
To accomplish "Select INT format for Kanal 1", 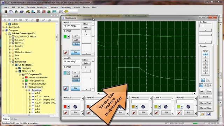I will point(76,36).
